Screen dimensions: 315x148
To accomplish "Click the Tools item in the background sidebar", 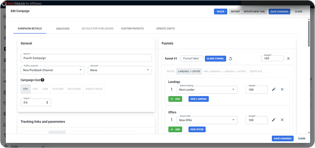I will (x=14, y=147).
